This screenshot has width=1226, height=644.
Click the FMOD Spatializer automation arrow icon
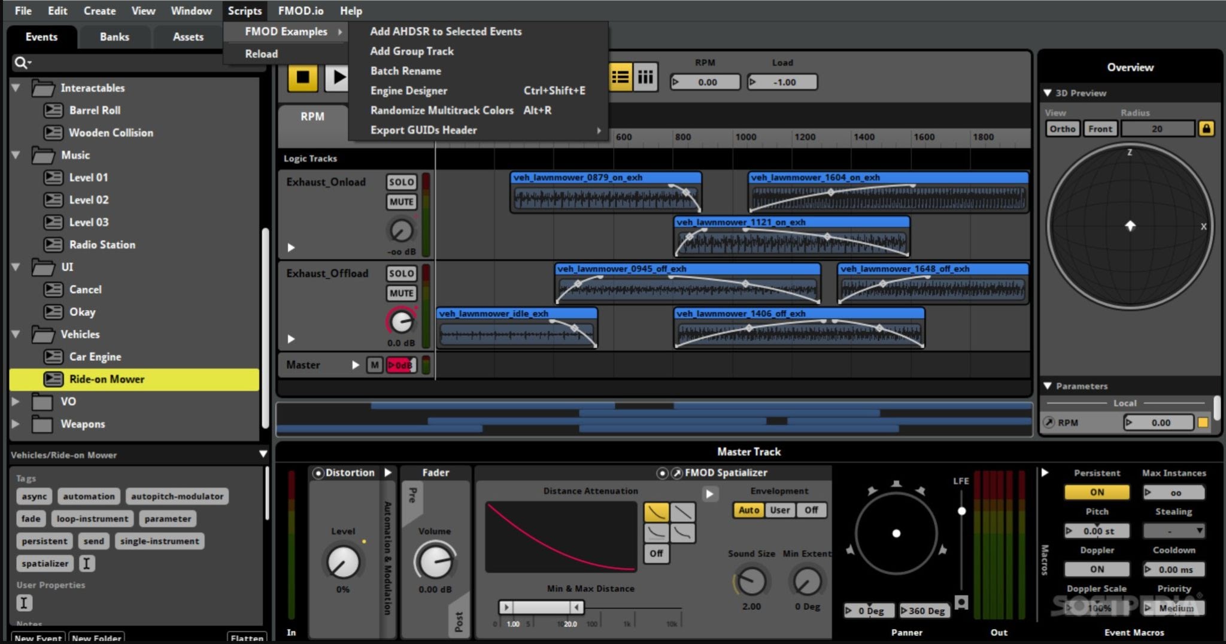coord(676,473)
